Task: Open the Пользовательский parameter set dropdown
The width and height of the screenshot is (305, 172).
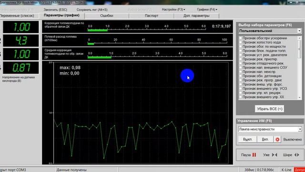Action: (x=299, y=31)
